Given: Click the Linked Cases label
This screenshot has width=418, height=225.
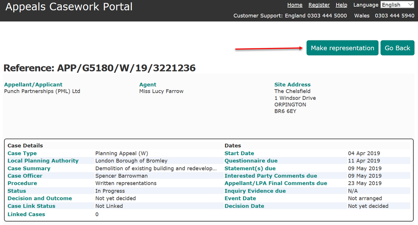Looking at the screenshot, I should [x=26, y=214].
